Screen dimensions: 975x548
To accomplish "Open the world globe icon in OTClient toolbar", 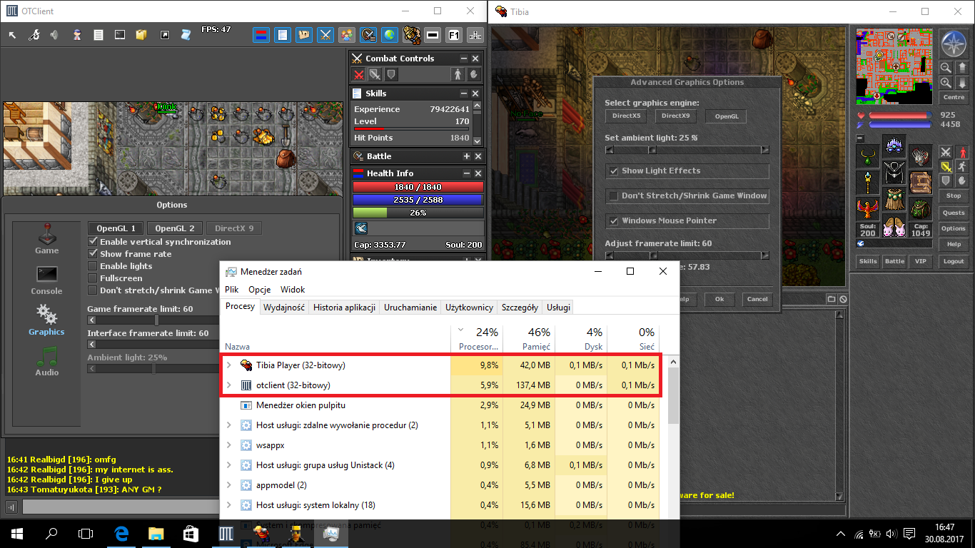I will pos(389,34).
